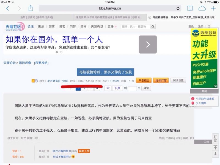Click the search magnifier icon
This screenshot has height=165, width=220.
coord(153,26)
